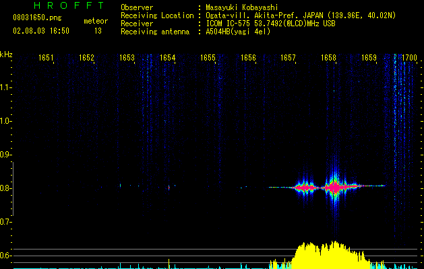Image resolution: width=424 pixels, height=269 pixels.
Task: Select the 1657 time marker
Action: click(289, 59)
